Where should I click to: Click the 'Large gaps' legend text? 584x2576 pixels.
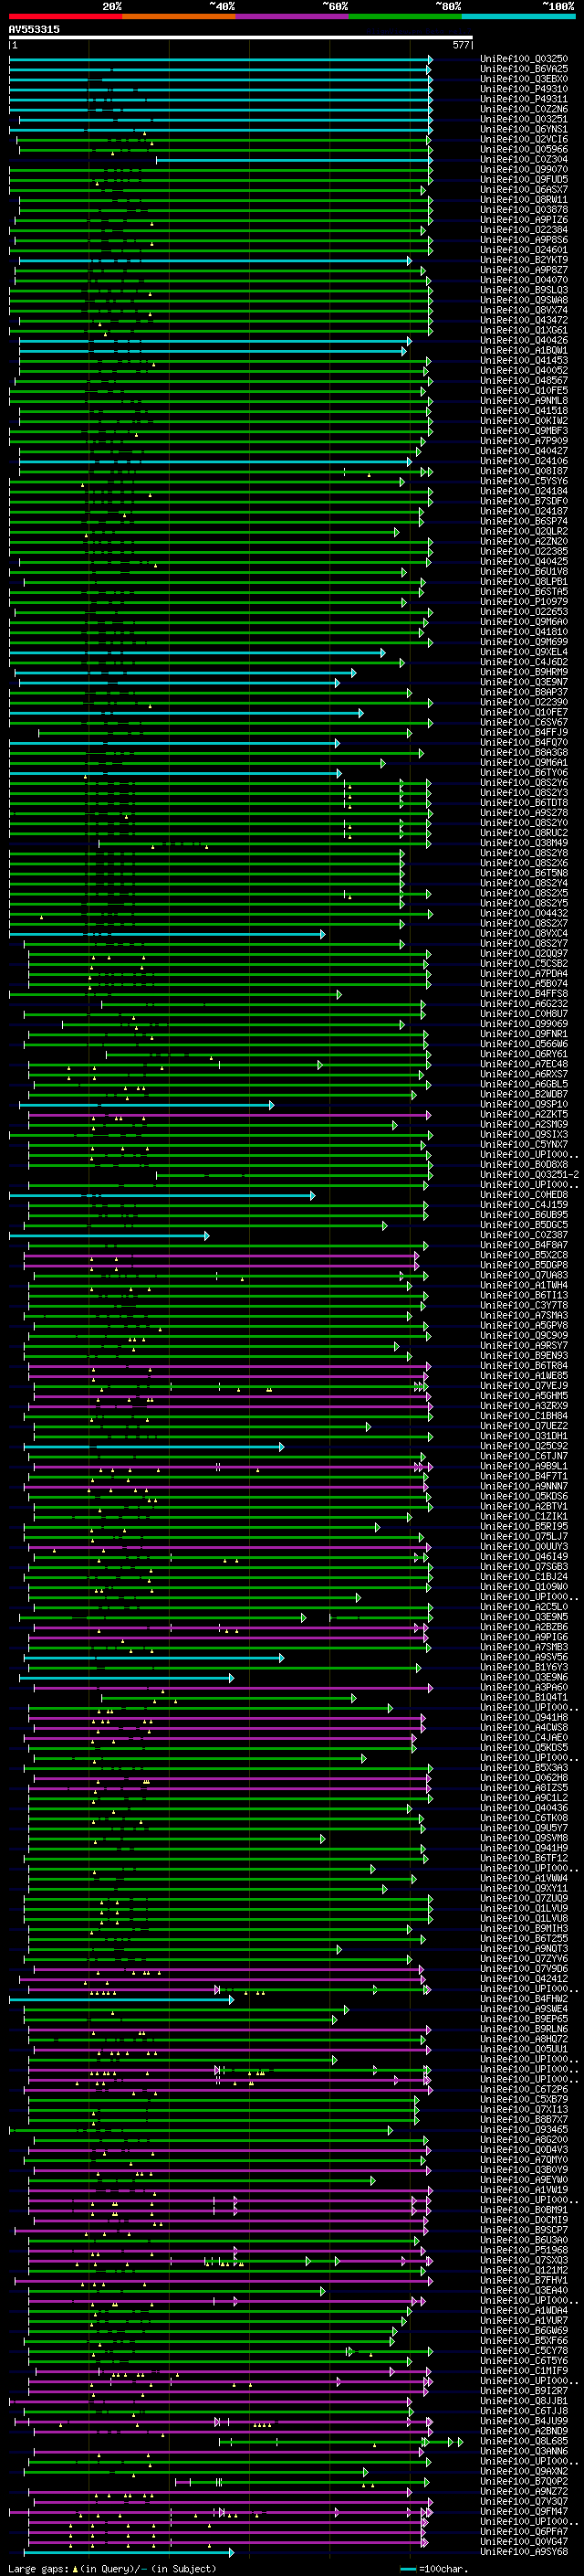[x=39, y=2568]
